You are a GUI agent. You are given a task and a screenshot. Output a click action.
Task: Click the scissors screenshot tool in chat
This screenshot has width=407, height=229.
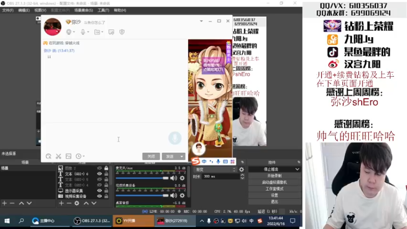coord(59,156)
